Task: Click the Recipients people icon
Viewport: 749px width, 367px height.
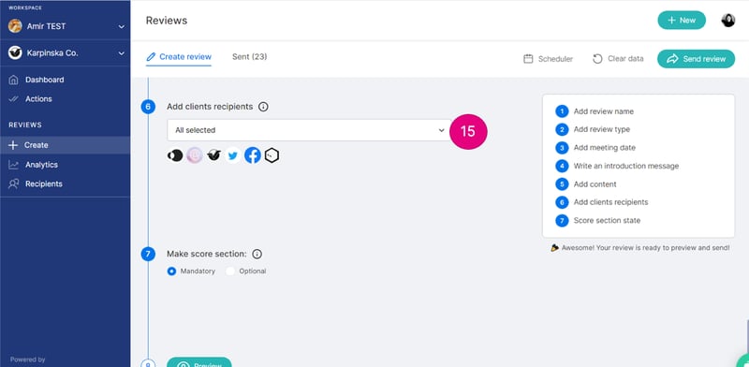Action: (x=13, y=184)
